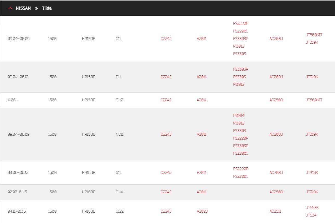
Task: Open the A202J part link
Action: click(x=202, y=211)
